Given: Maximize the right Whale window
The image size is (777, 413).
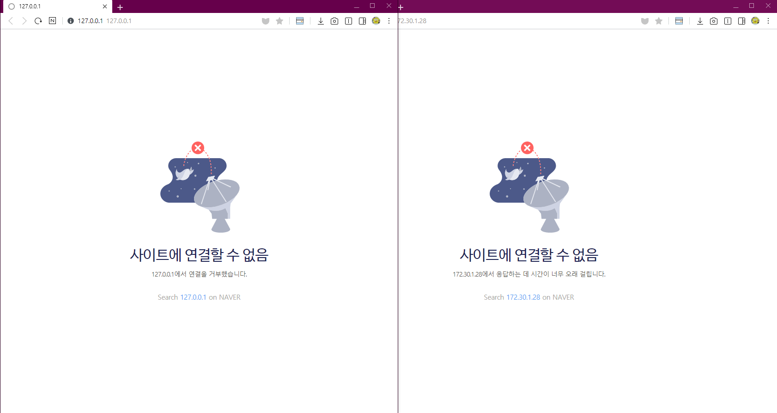Looking at the screenshot, I should [x=752, y=6].
